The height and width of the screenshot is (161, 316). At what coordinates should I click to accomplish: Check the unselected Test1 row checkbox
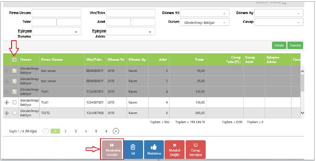[x=14, y=102]
